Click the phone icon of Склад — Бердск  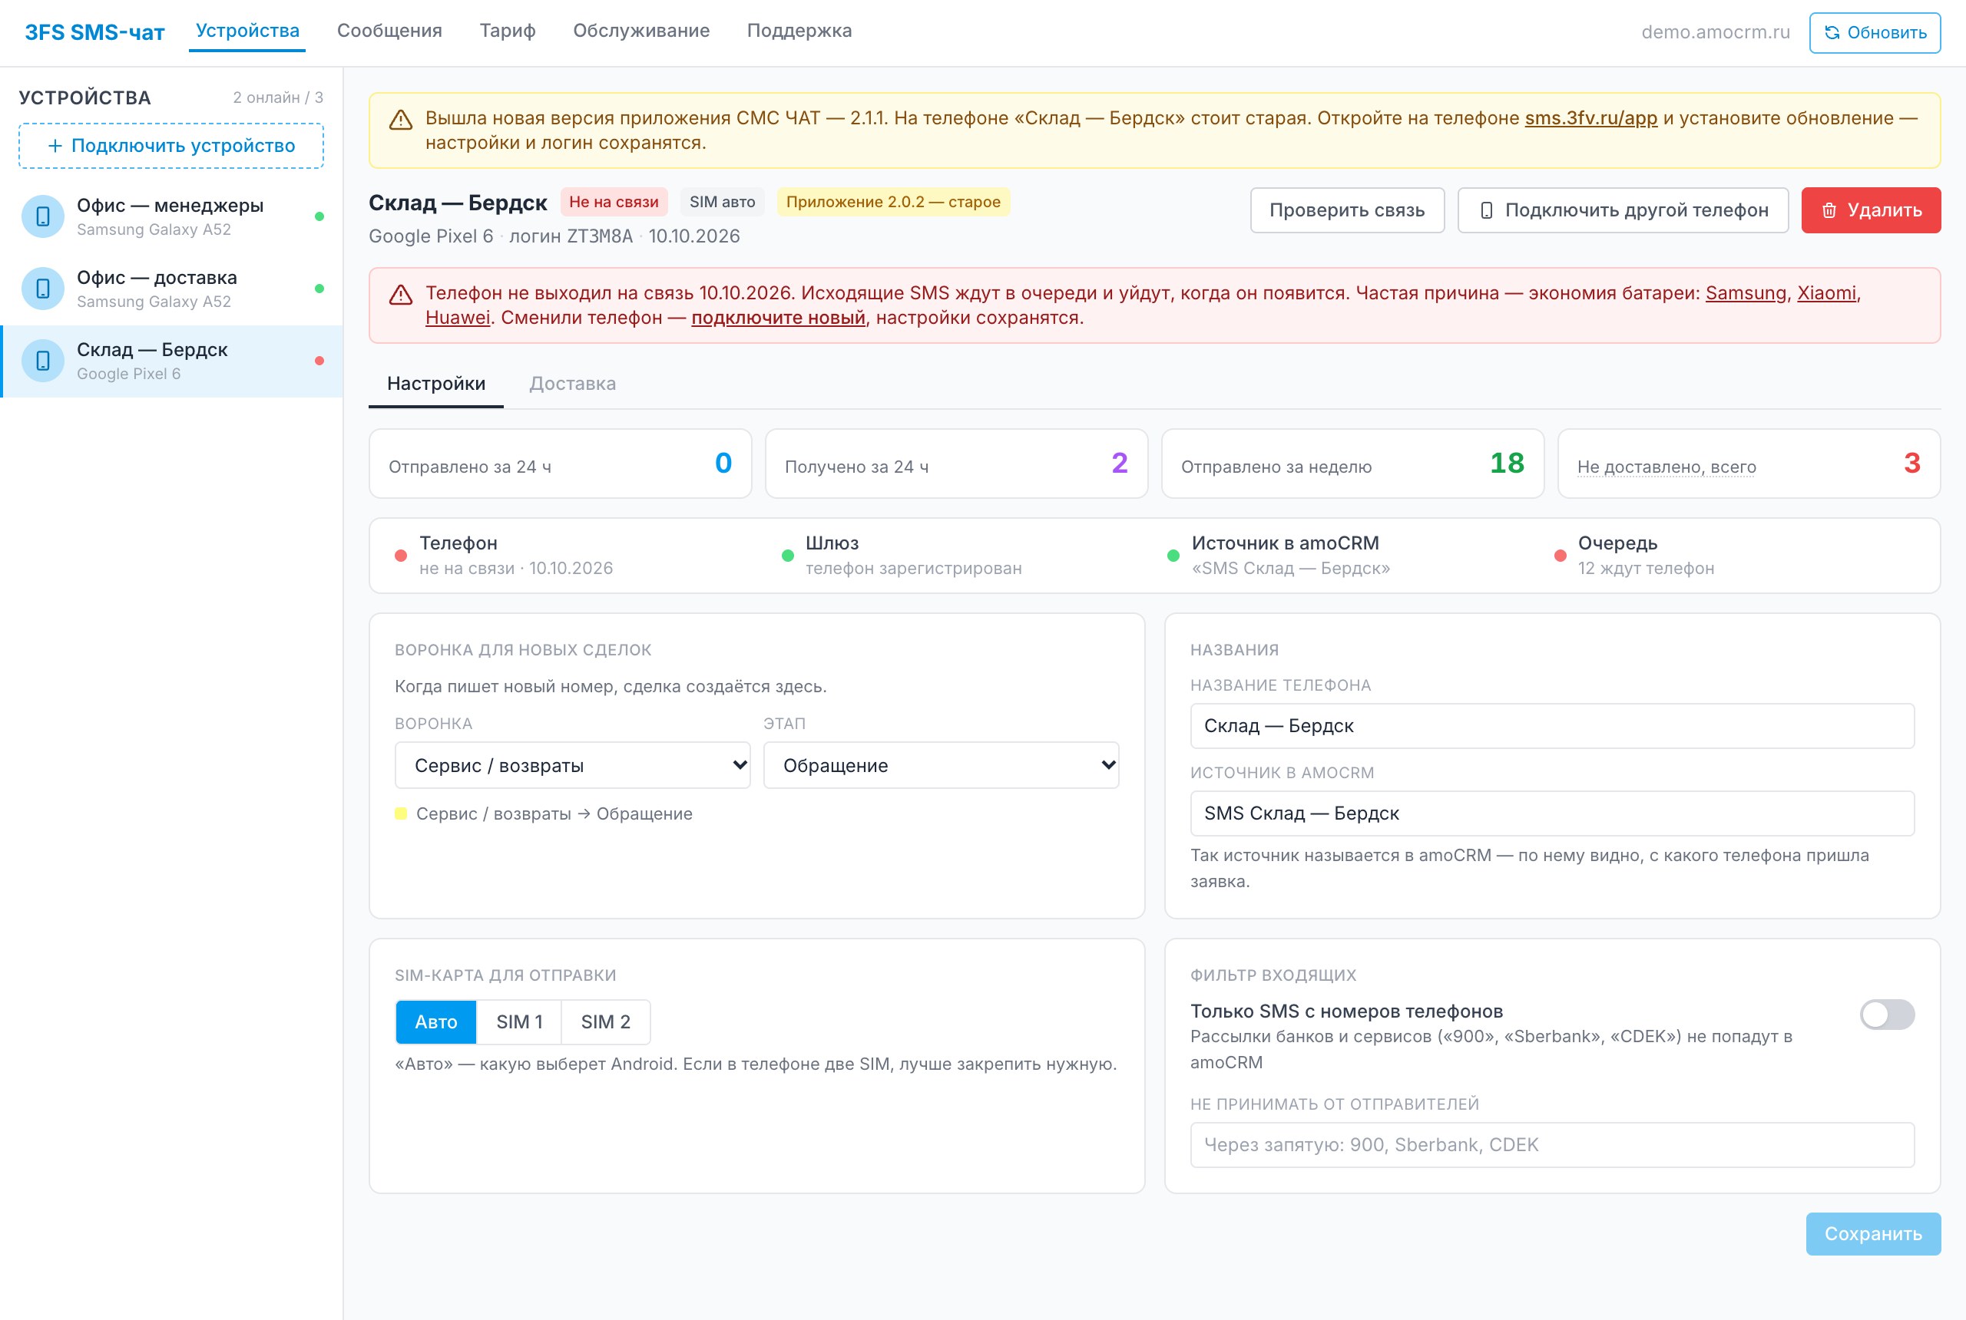pos(43,361)
